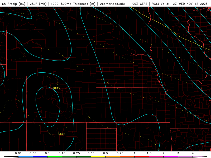Click the 5640 thickness contour label

click(62, 134)
